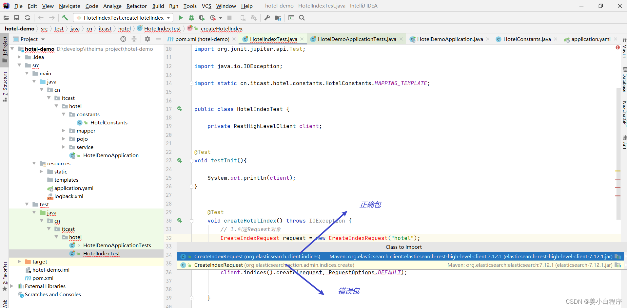627x308 pixels.
Task: Click the Save All toolbar icon
Action: click(x=17, y=18)
